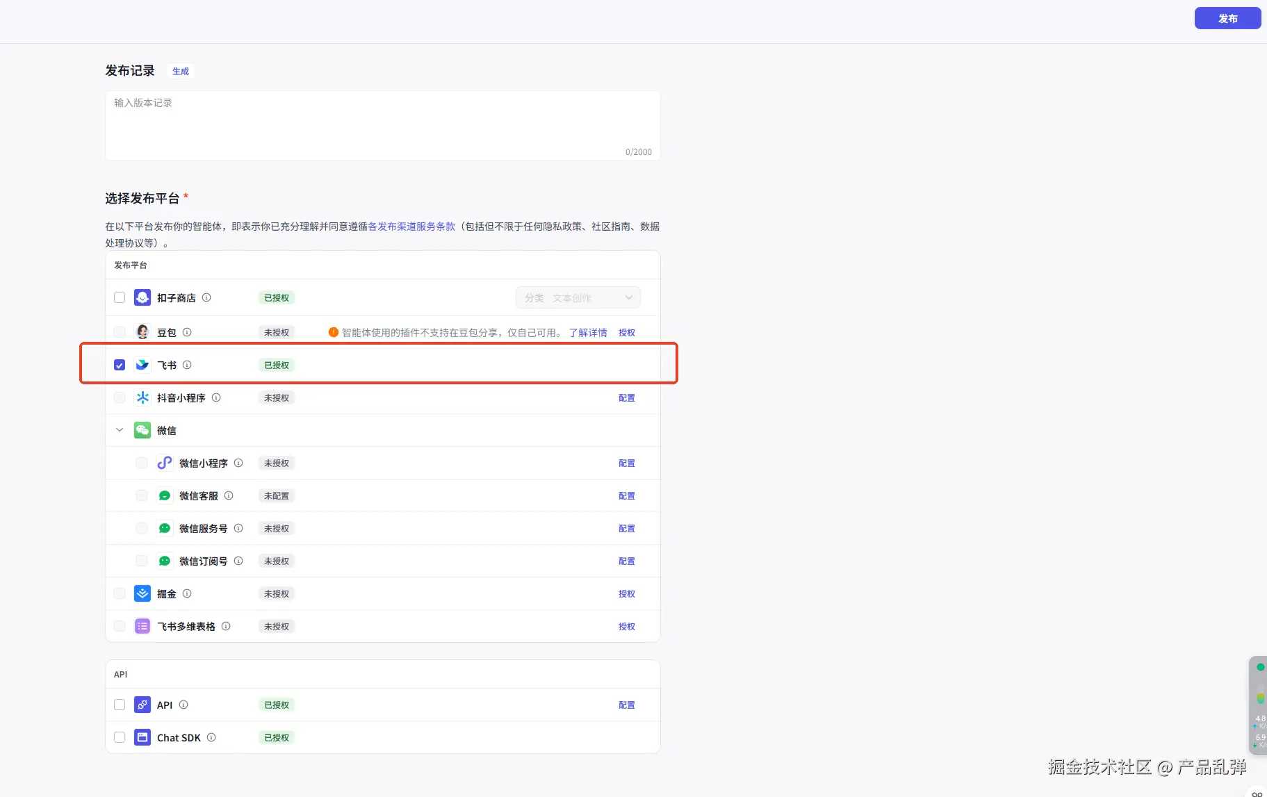Collapse the 微信 group chevron
1267x797 pixels.
120,430
